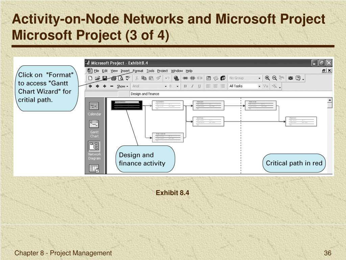
Task: Click the Format Painter brush icon
Action: 158,78
